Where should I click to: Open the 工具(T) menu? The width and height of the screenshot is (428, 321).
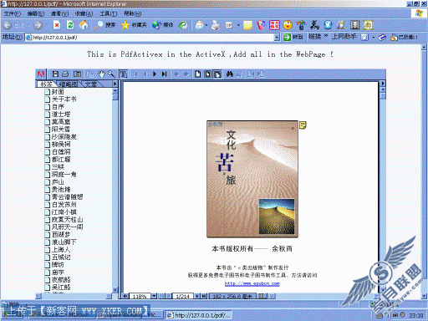pos(109,13)
